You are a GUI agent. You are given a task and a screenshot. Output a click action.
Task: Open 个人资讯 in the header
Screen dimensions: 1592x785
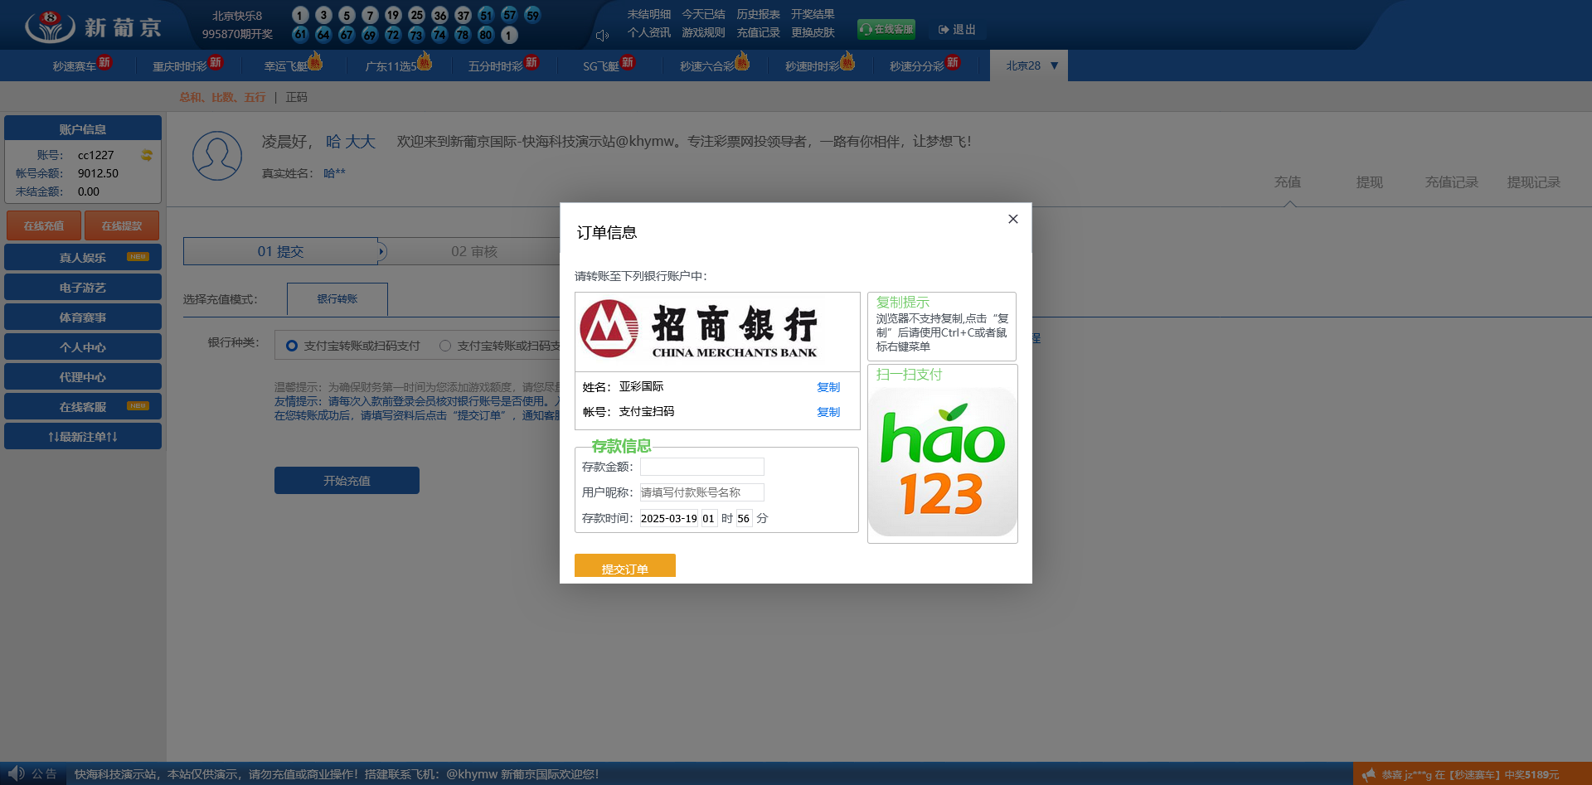[x=648, y=32]
